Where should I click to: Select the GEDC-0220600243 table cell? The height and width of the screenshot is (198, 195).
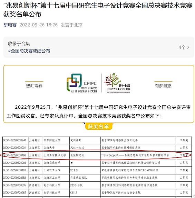click(15, 140)
